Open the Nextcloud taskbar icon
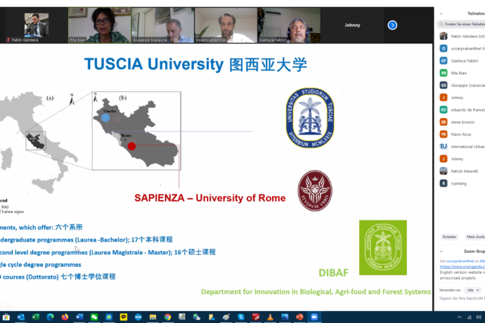 tap(138, 317)
